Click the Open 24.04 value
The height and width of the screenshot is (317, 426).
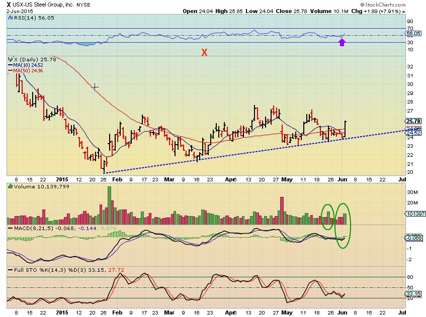(198, 11)
